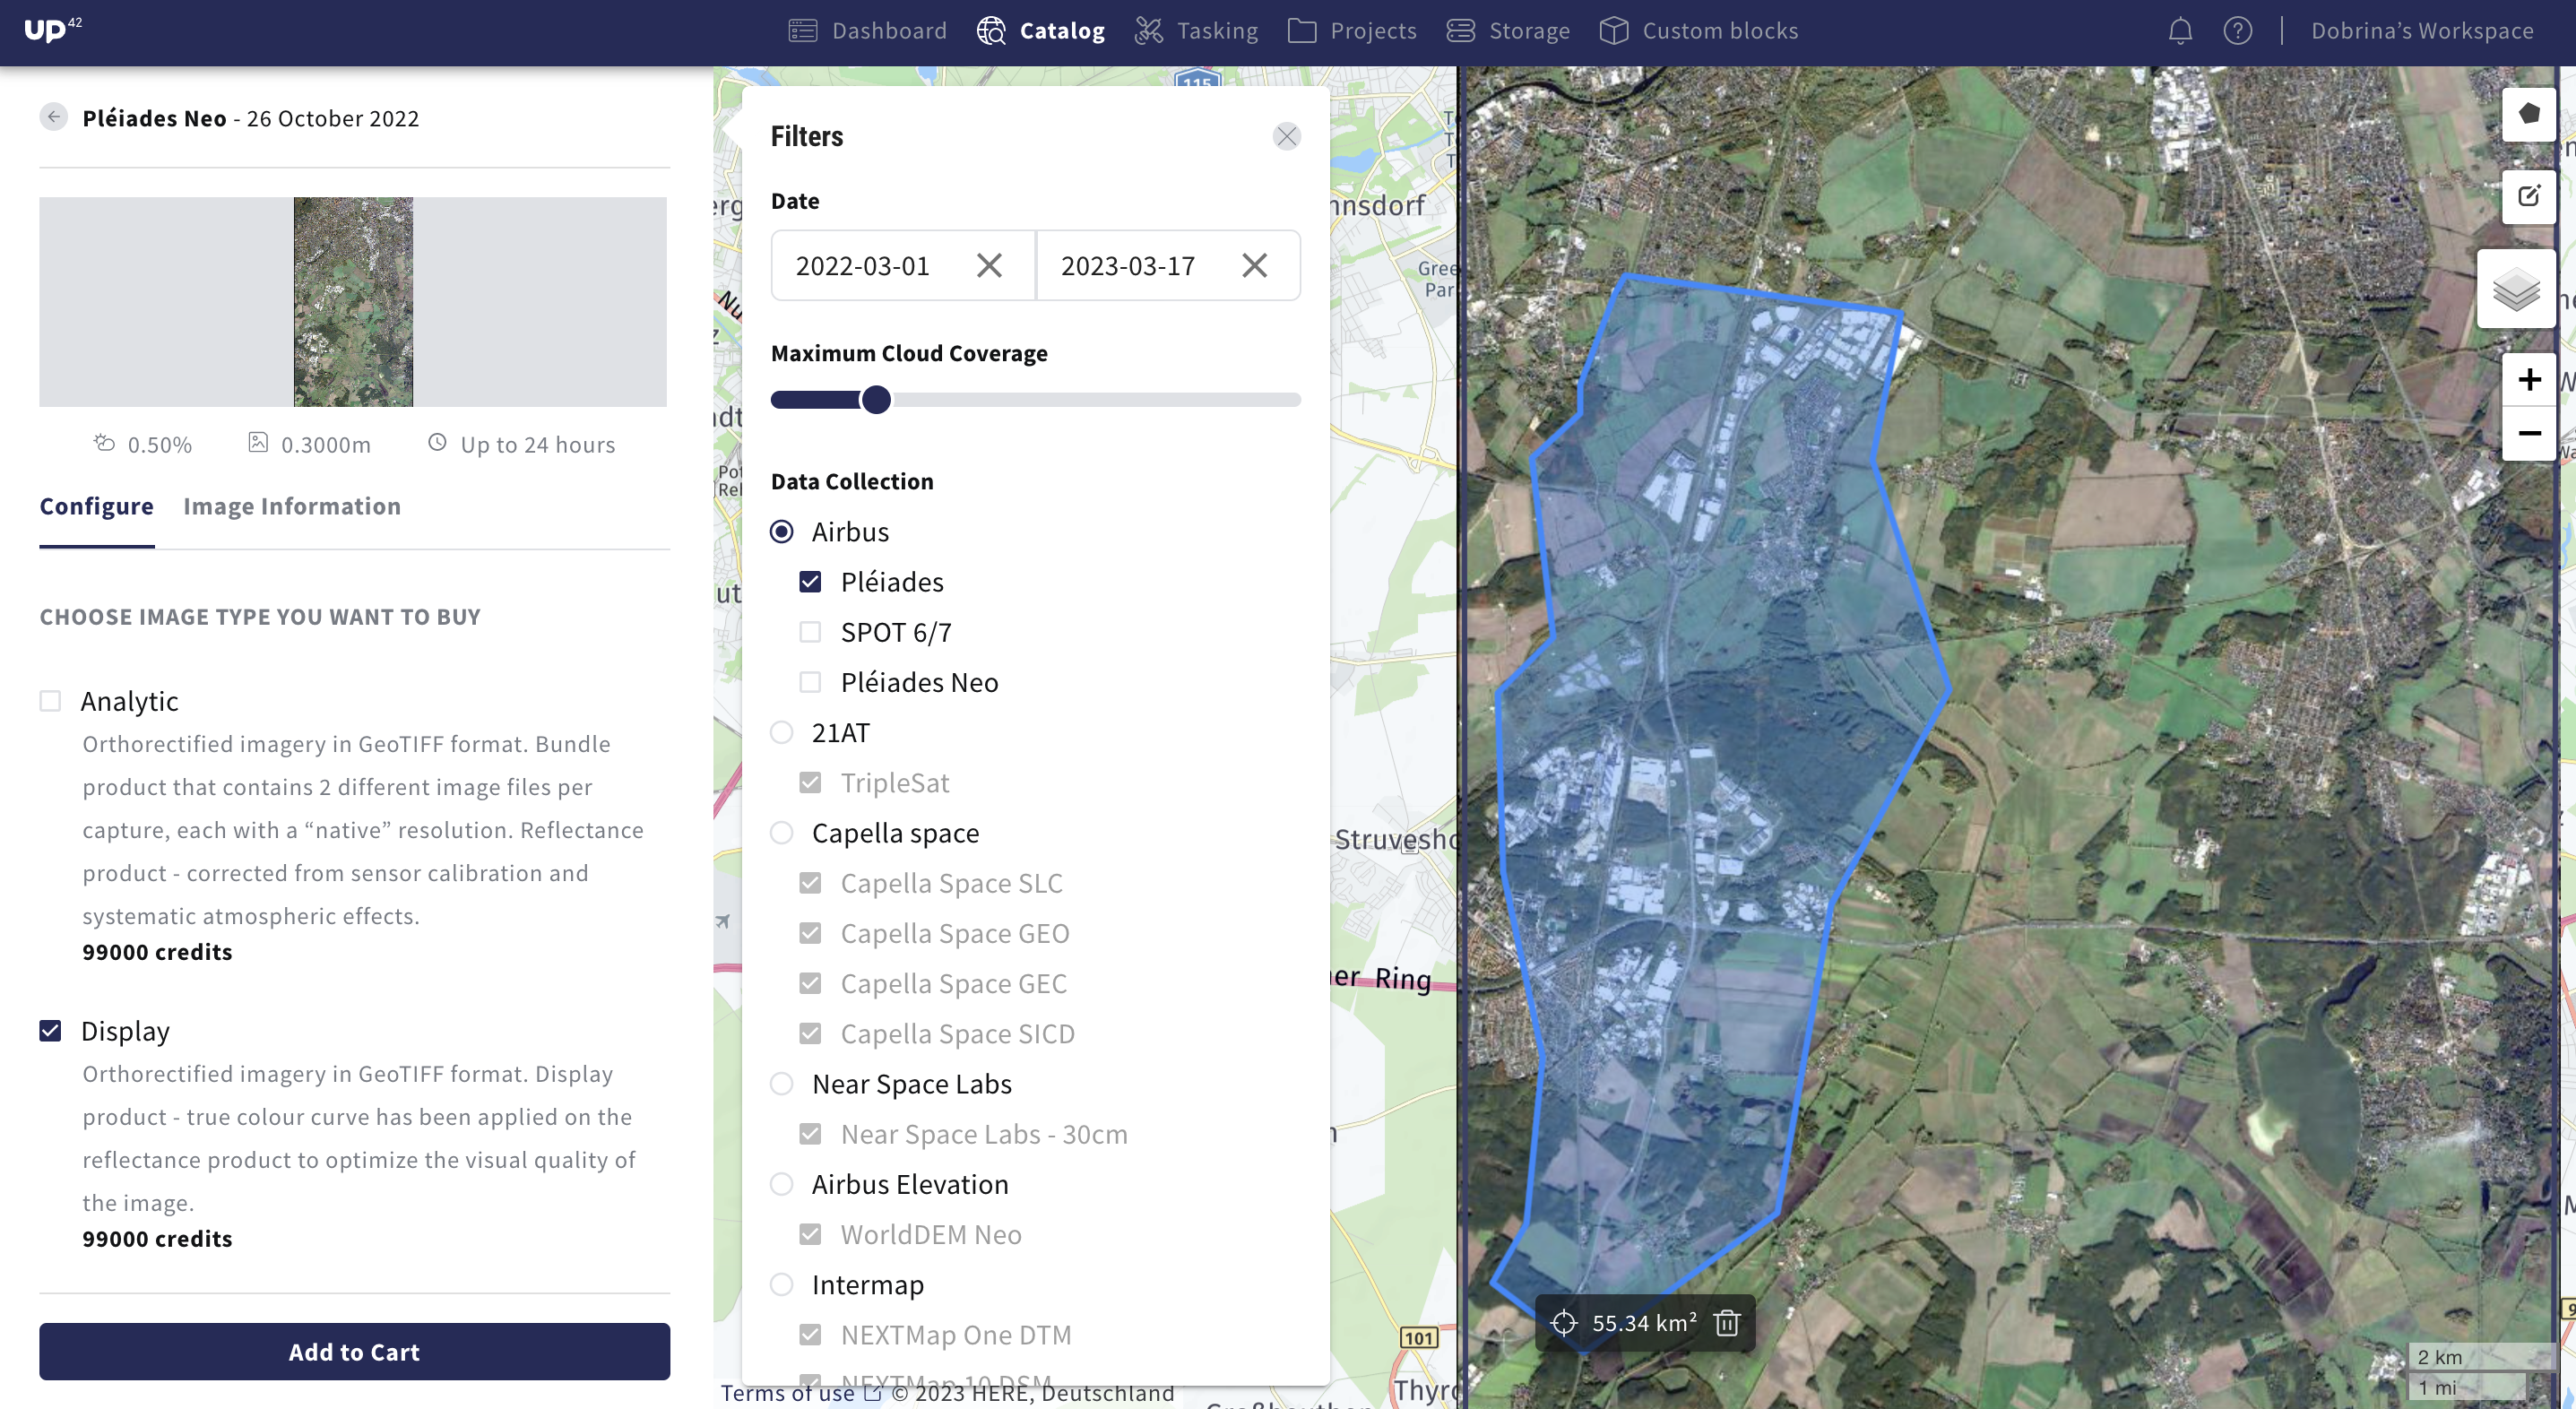Click the cloud coverage icon beside 0.50%
This screenshot has width=2576, height=1409.
[104, 443]
